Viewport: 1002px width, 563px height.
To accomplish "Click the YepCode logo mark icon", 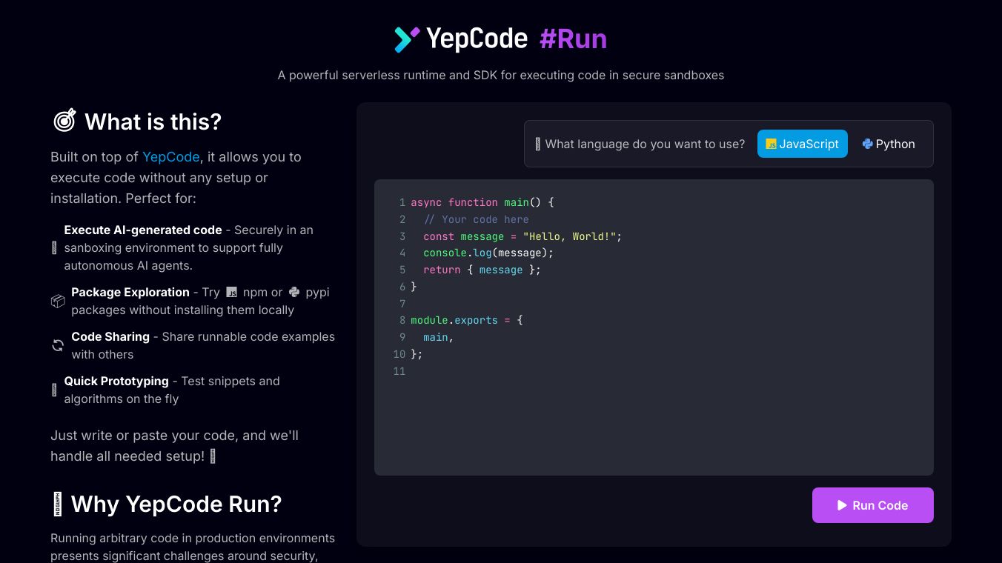I will (407, 39).
